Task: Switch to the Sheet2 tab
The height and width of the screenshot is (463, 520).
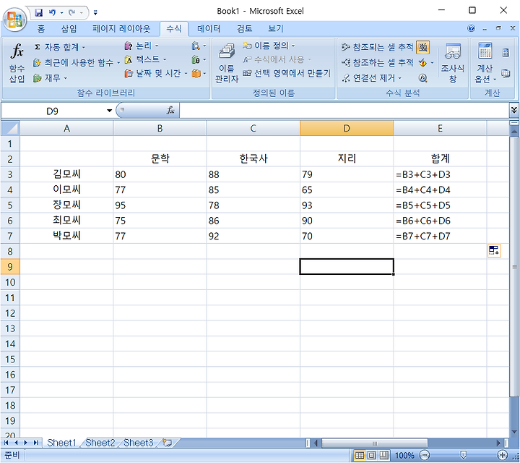Action: click(x=100, y=443)
